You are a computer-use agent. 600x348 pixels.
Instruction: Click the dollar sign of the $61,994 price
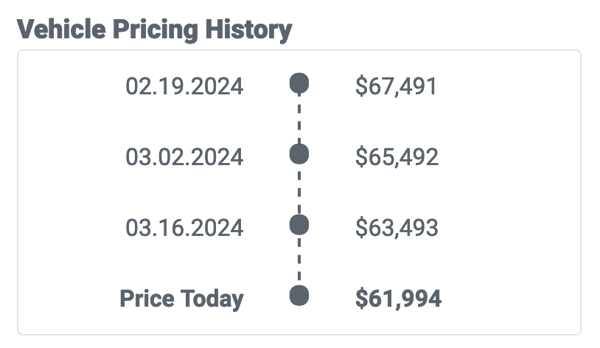coord(361,299)
